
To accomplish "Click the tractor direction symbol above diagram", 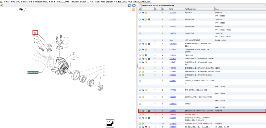I will point(21,10).
